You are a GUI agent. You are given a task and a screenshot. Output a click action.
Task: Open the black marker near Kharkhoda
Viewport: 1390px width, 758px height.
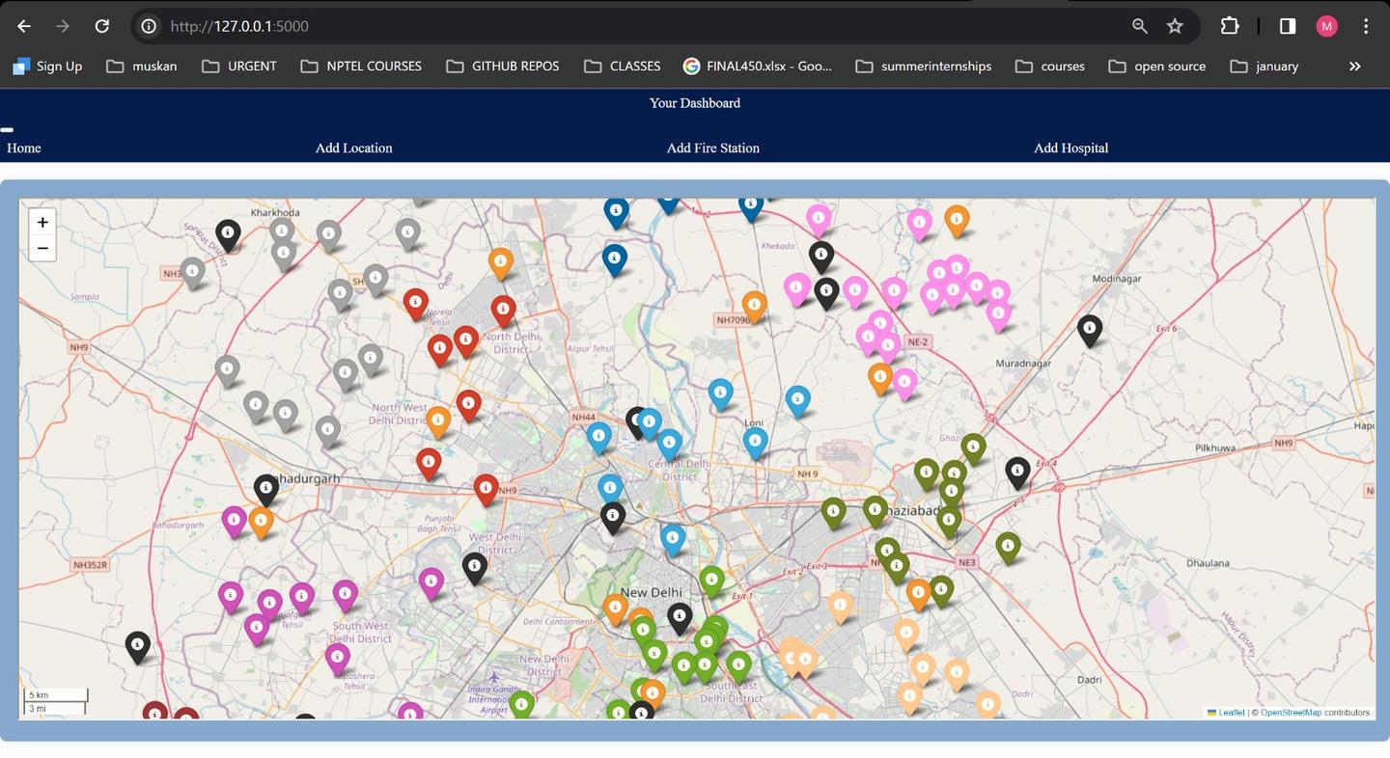click(228, 235)
